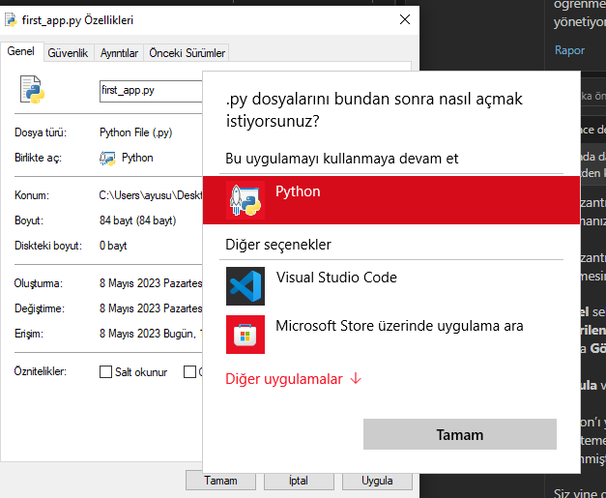Image resolution: width=606 pixels, height=498 pixels.
Task: Click Tamam in the properties window
Action: [x=220, y=481]
